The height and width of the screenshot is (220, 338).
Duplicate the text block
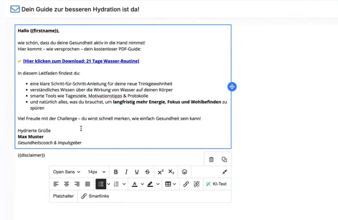224,159
